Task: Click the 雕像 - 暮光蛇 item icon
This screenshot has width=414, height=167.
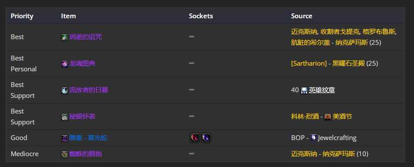Action: tap(65, 138)
